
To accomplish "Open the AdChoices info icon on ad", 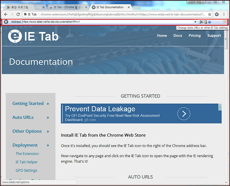I will point(220,109).
